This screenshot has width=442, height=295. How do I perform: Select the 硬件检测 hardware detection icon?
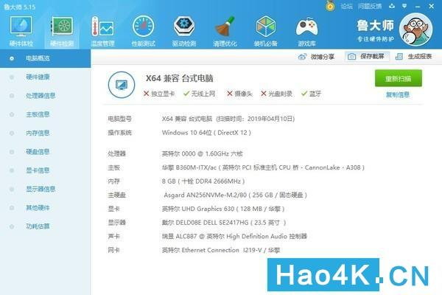pos(62,31)
